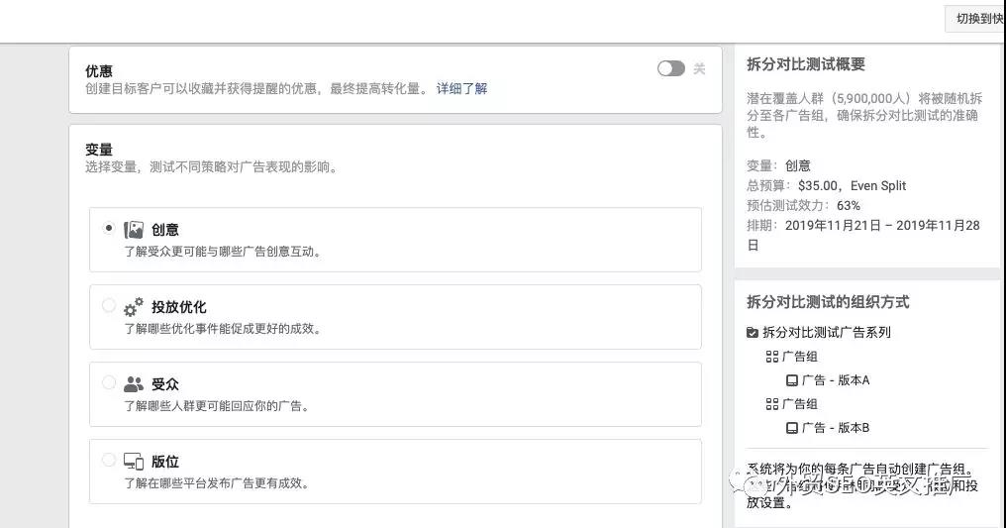This screenshot has width=1006, height=528.
Task: Click the grid icon above 广告 - 版本B
Action: point(771,404)
